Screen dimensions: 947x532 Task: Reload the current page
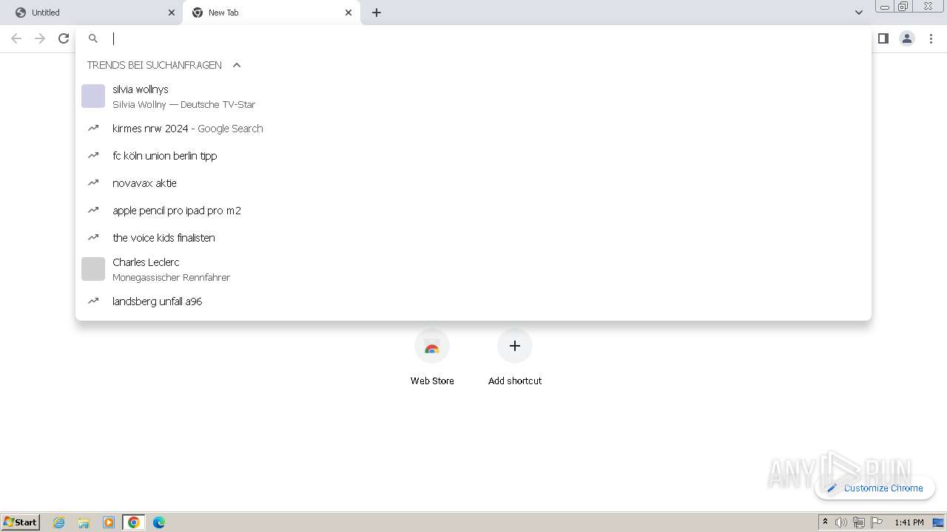[64, 38]
